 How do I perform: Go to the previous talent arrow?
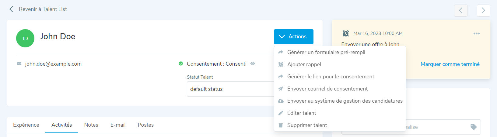461,11
